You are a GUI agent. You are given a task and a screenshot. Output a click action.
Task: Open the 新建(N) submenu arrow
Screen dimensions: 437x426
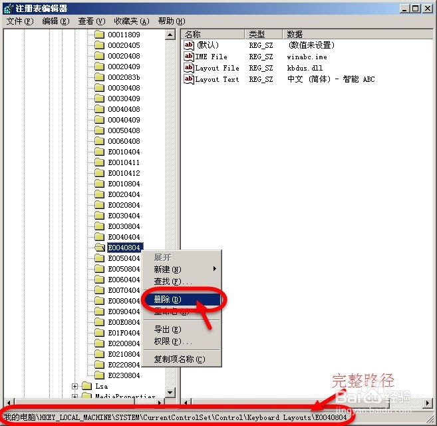(x=215, y=269)
